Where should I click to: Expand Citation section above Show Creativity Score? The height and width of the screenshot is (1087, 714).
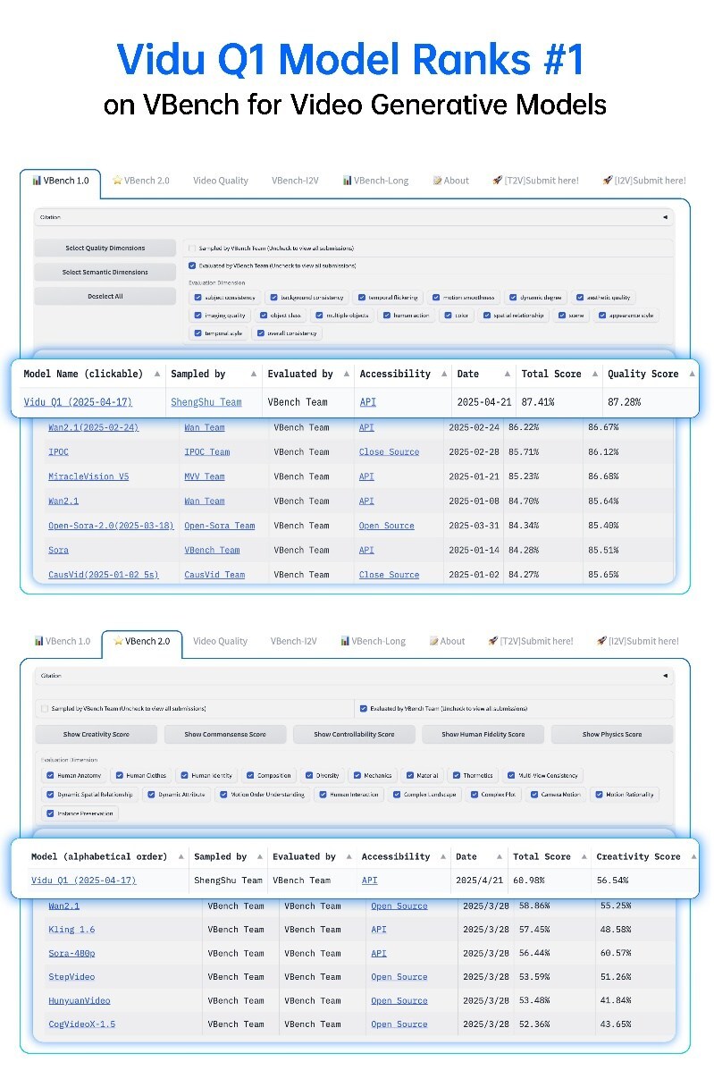tap(664, 676)
